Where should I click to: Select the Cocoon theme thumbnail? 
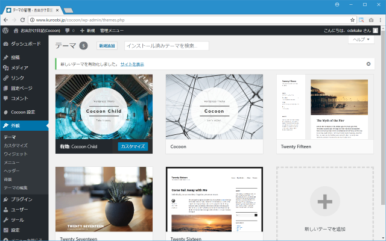(214, 107)
